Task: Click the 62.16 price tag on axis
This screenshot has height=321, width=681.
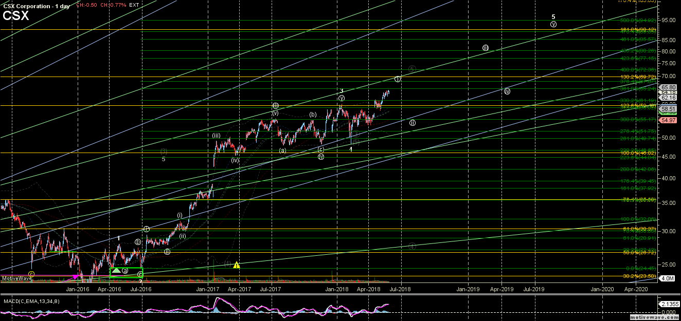Action: pos(668,98)
